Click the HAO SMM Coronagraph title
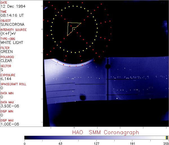Screen dimensions: 169x145 tap(106, 133)
